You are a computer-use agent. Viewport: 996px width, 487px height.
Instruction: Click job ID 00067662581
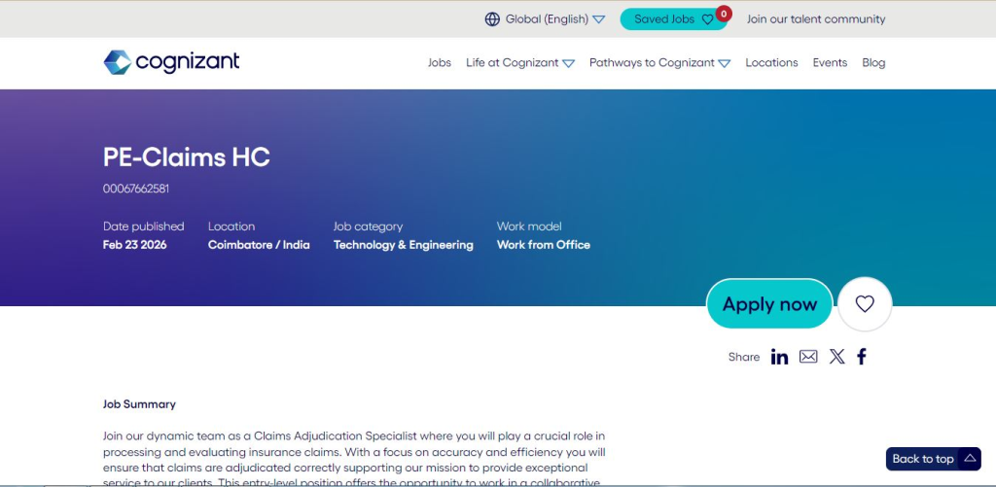(x=136, y=189)
